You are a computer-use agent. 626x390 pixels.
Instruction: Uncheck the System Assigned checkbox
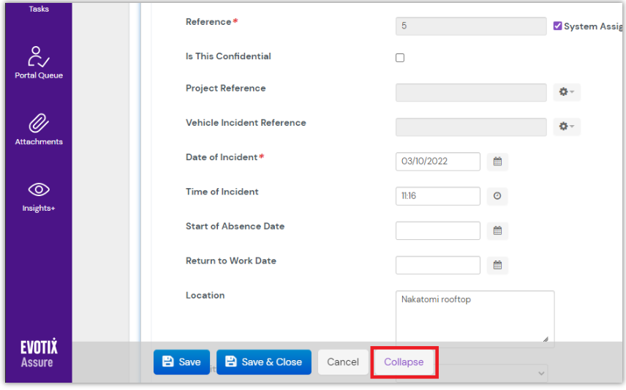tap(558, 26)
